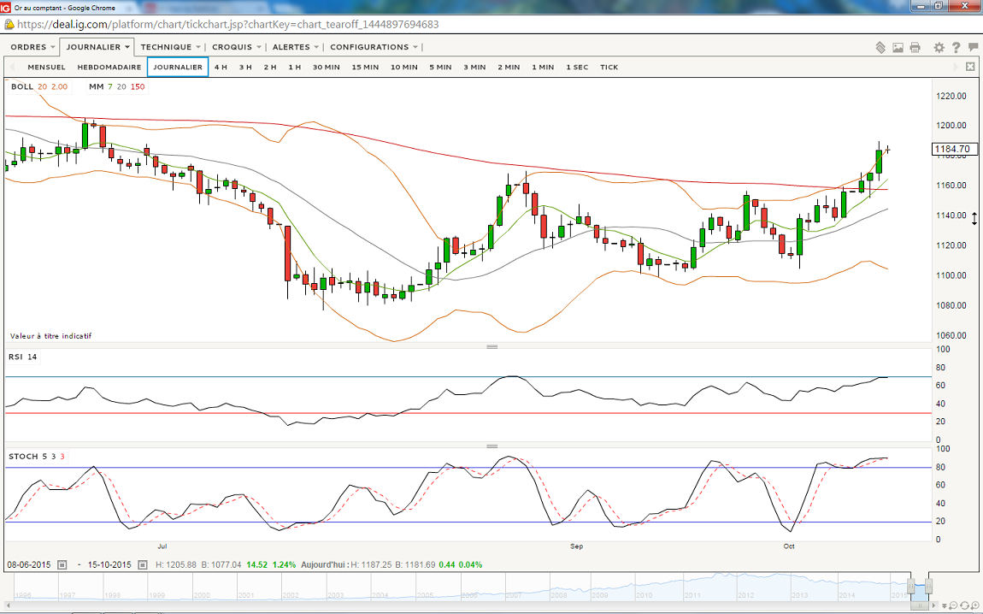Open the feedback speech bubble
The height and width of the screenshot is (614, 983).
972,48
